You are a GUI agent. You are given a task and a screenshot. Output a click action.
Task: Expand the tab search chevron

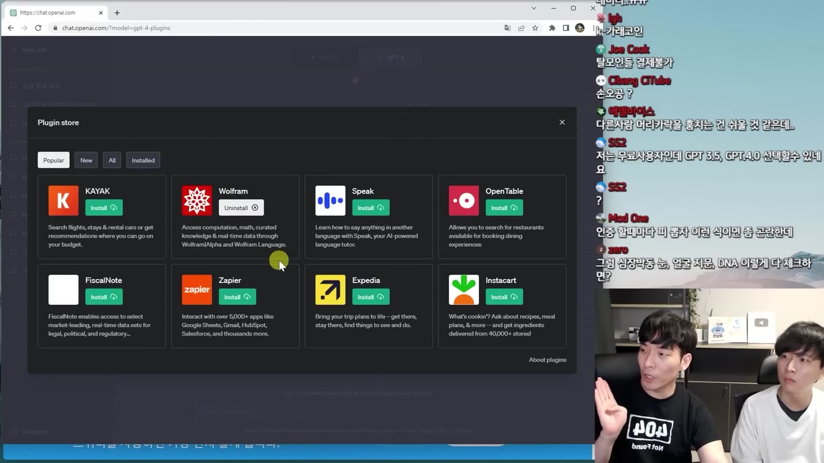tap(533, 9)
